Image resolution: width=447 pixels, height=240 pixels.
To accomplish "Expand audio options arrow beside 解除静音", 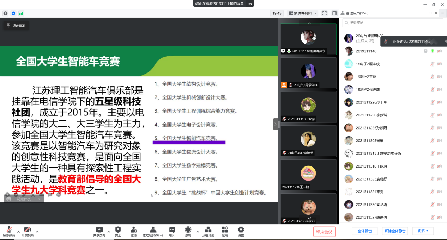I will pos(18,232).
